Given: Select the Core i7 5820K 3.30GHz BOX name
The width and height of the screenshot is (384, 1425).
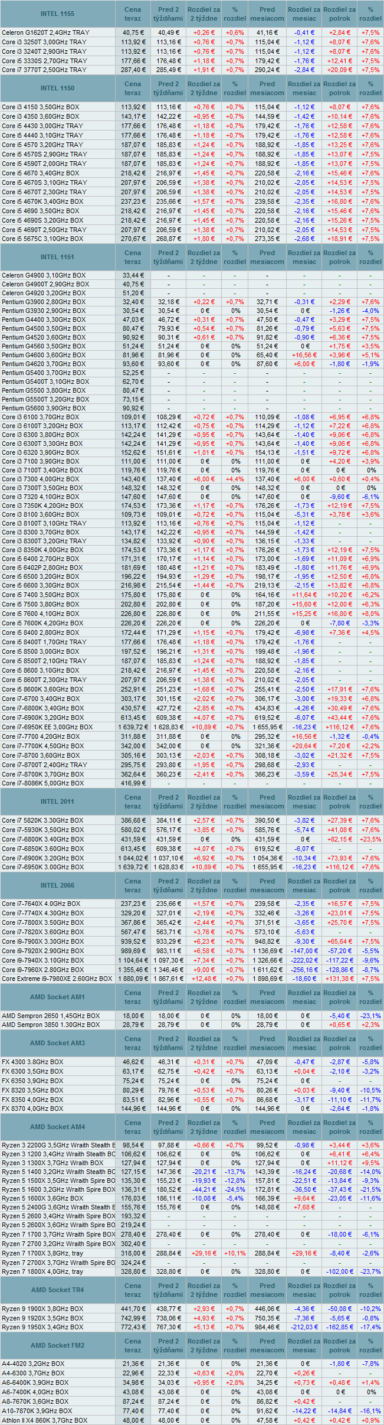Looking at the screenshot, I should tap(42, 820).
